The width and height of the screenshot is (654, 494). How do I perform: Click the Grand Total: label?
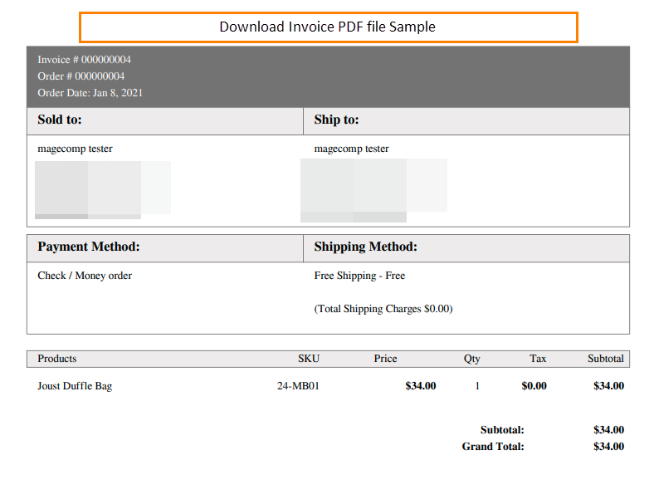pos(493,447)
